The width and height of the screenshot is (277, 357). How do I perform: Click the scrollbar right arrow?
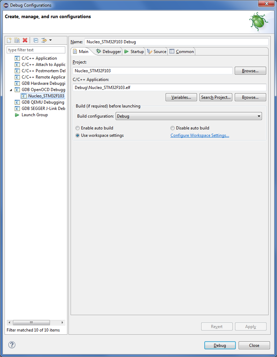[x=63, y=322]
